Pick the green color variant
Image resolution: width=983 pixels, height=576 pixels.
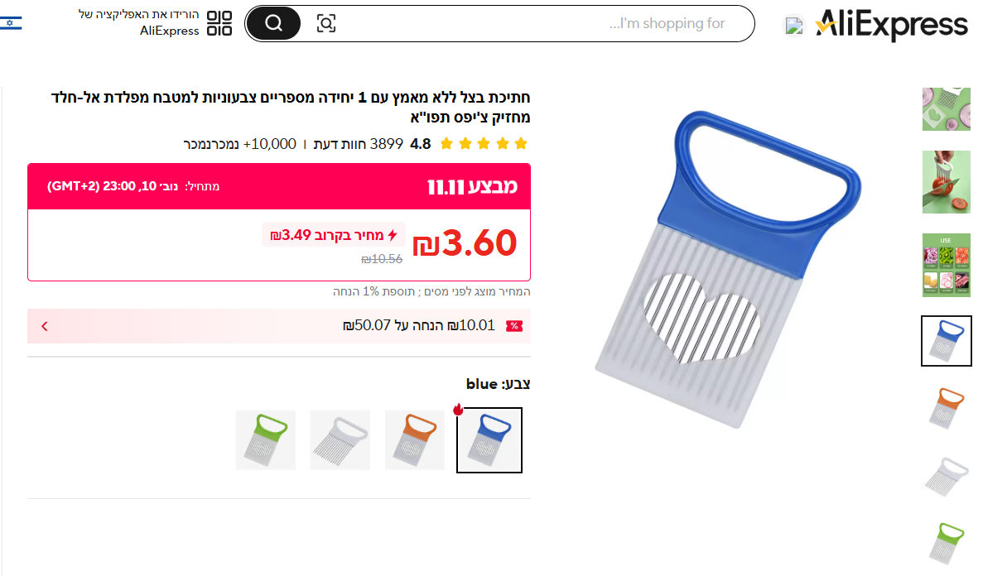tap(266, 440)
